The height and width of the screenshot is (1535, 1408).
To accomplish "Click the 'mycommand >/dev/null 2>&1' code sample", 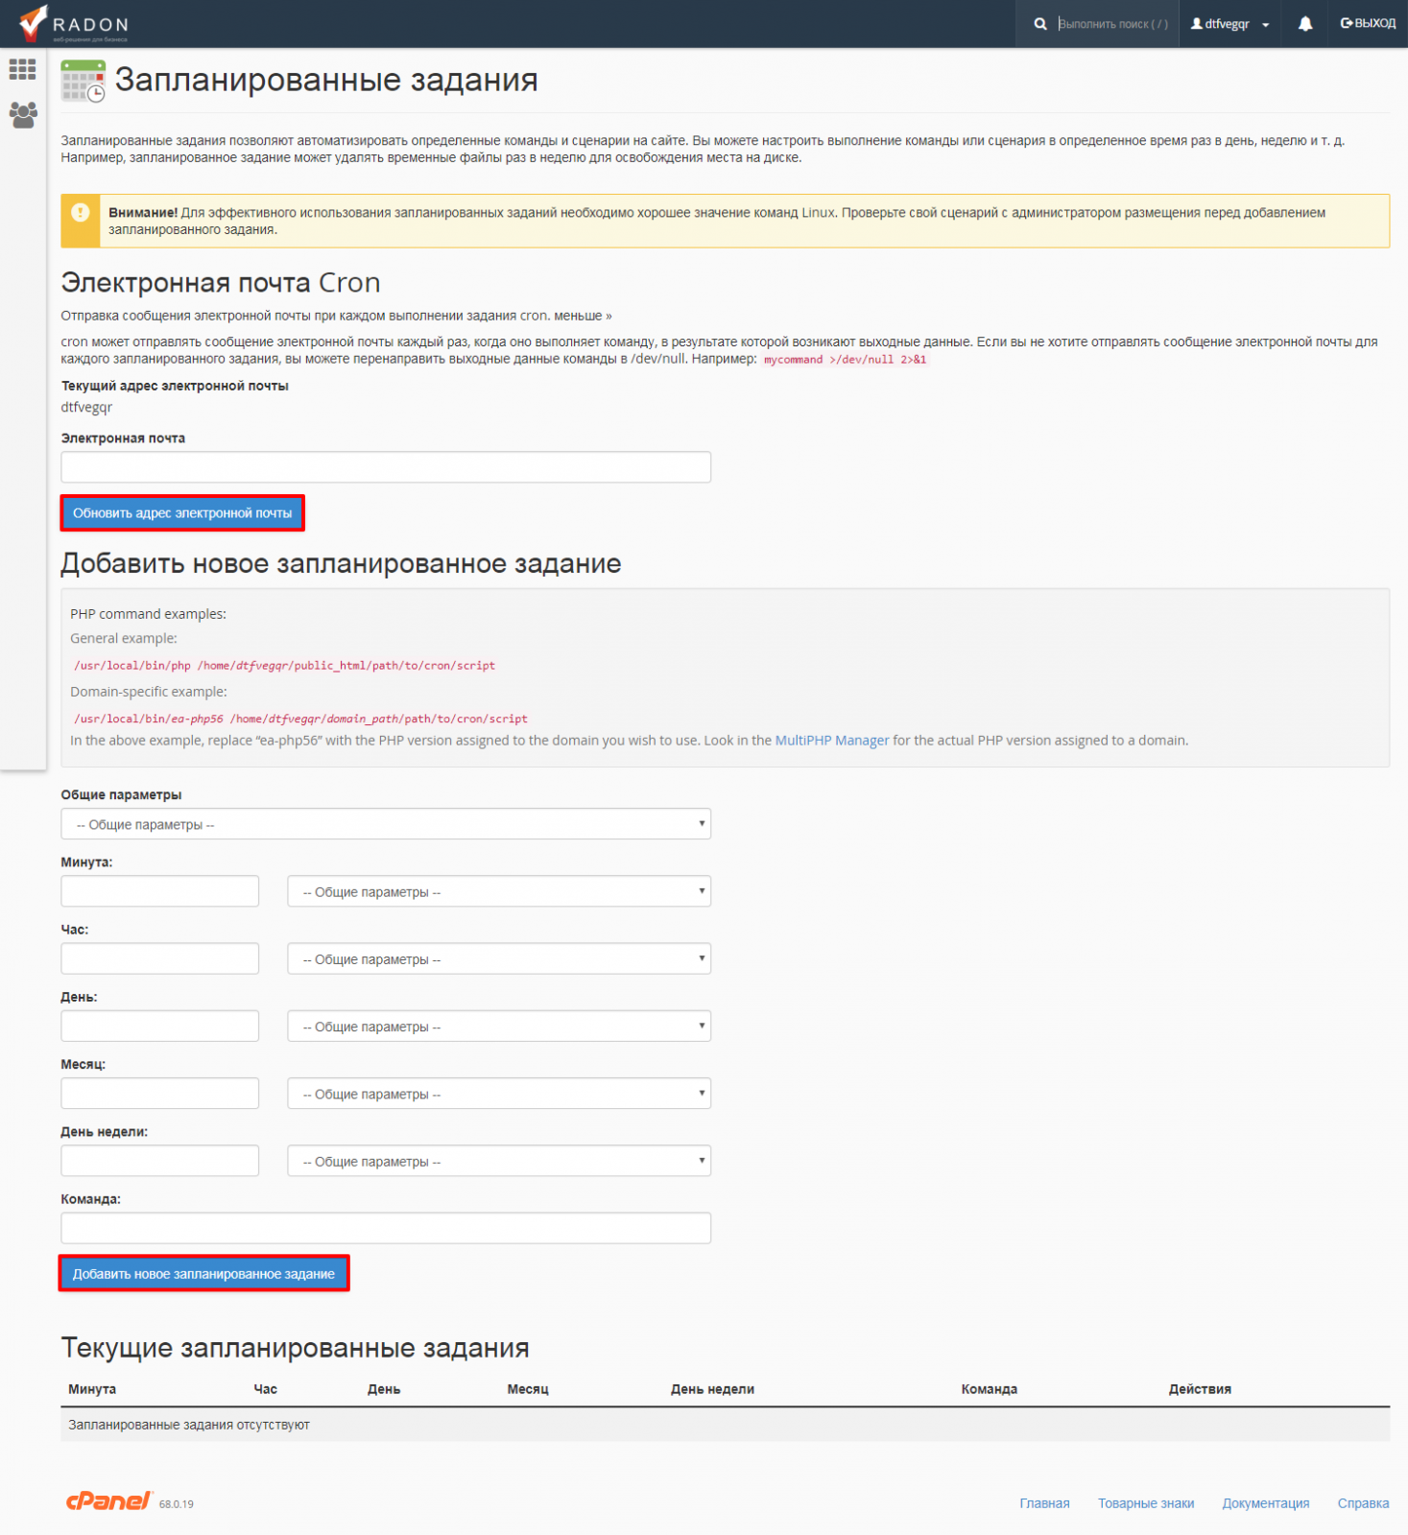I will point(846,360).
